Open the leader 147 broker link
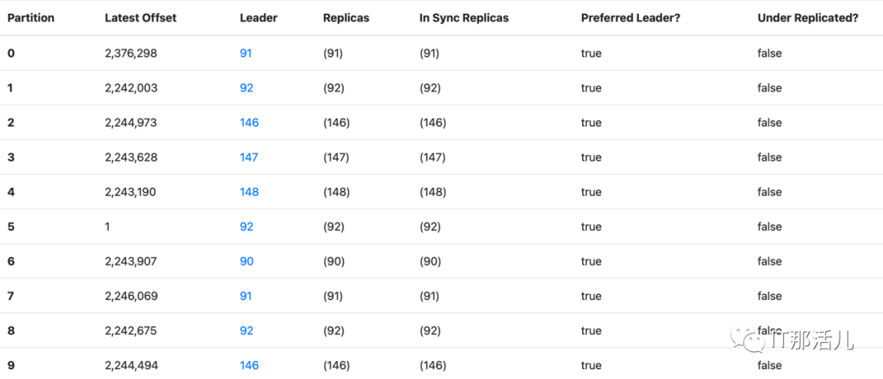 [249, 158]
